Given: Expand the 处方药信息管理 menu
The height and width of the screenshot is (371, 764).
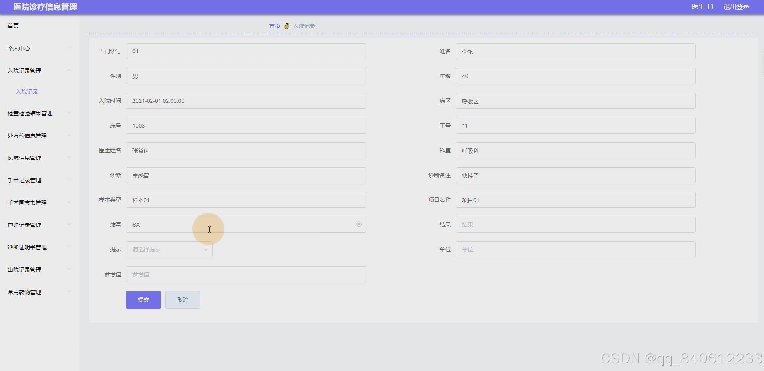Looking at the screenshot, I should point(39,136).
